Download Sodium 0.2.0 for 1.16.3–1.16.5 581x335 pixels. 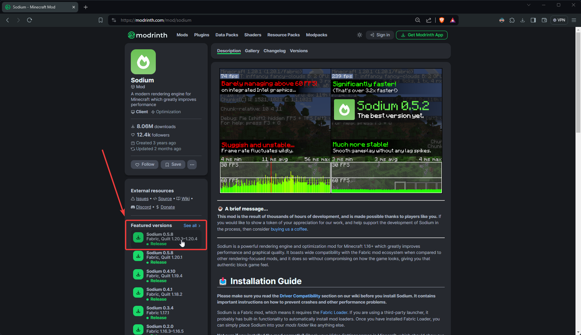138,329
